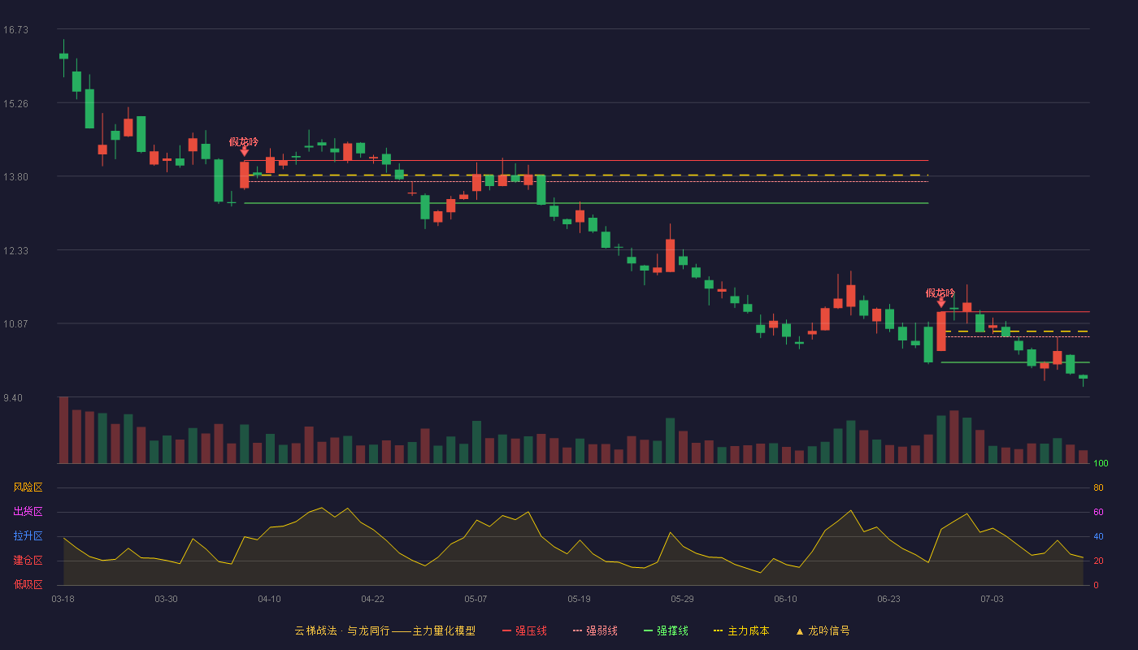The height and width of the screenshot is (650, 1138).
Task: Click the tallest volume bar at 03-18
Action: tap(63, 430)
